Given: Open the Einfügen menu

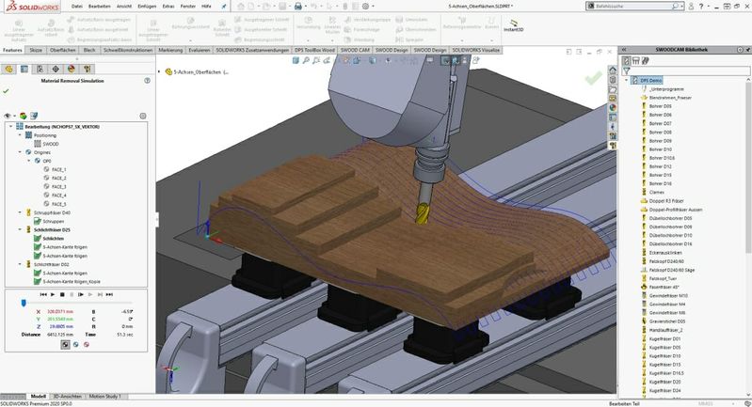Looking at the screenshot, I should 147,6.
